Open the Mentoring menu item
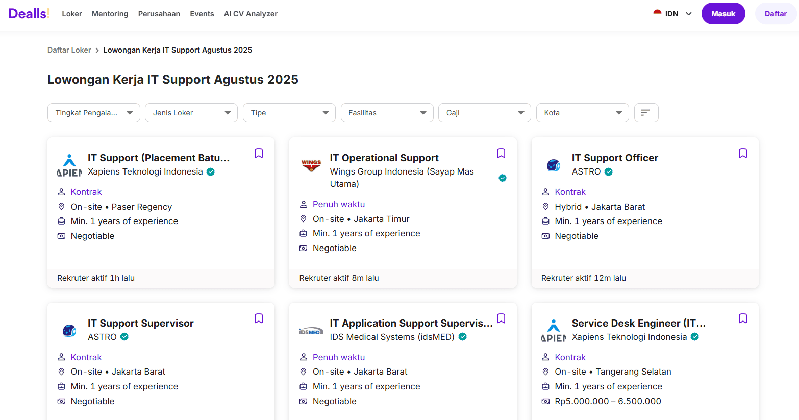 point(110,14)
